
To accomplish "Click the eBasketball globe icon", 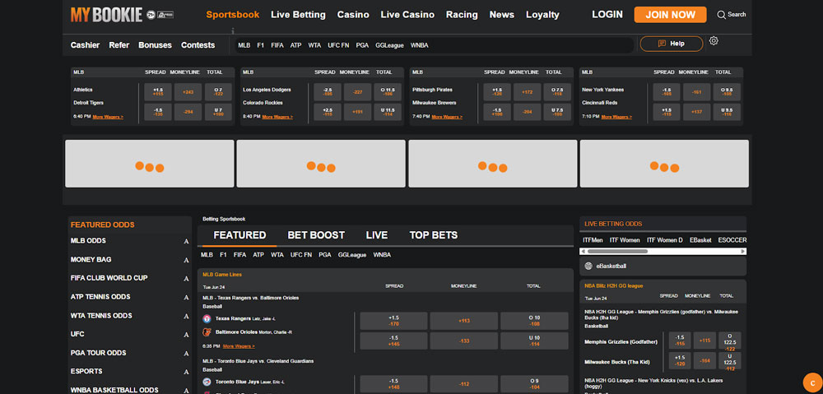I will (588, 267).
